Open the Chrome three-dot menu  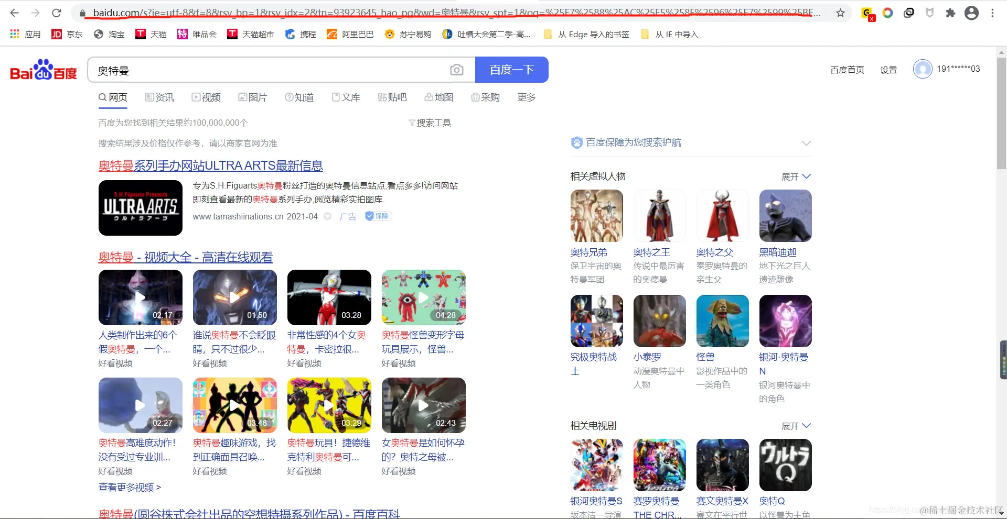(992, 13)
